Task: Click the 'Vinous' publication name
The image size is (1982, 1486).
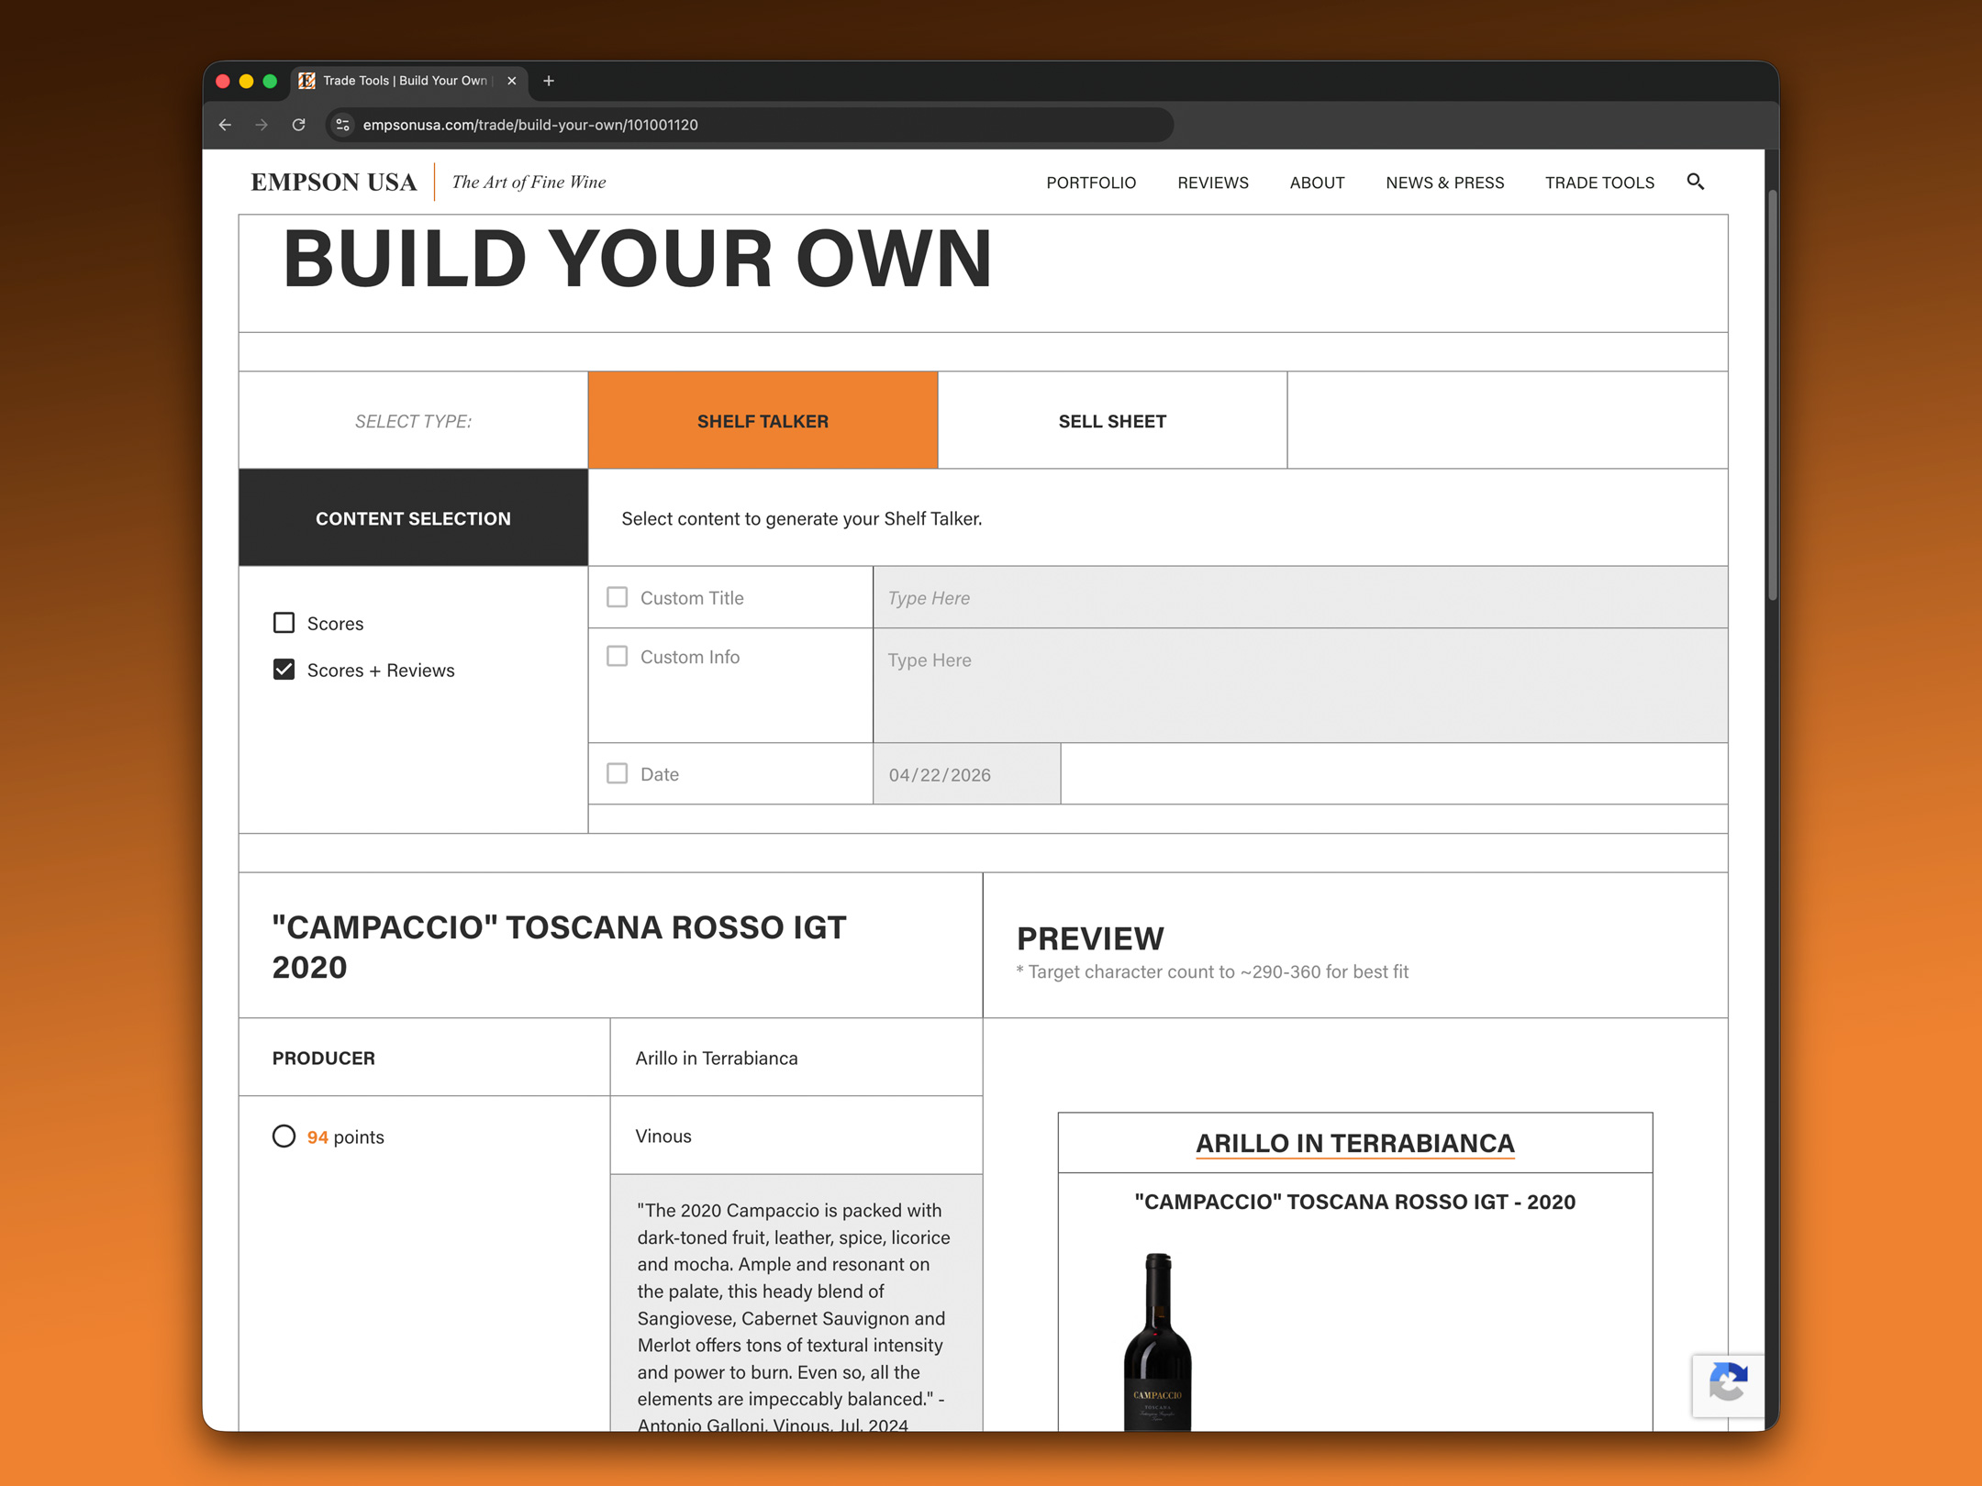Action: [x=663, y=1136]
